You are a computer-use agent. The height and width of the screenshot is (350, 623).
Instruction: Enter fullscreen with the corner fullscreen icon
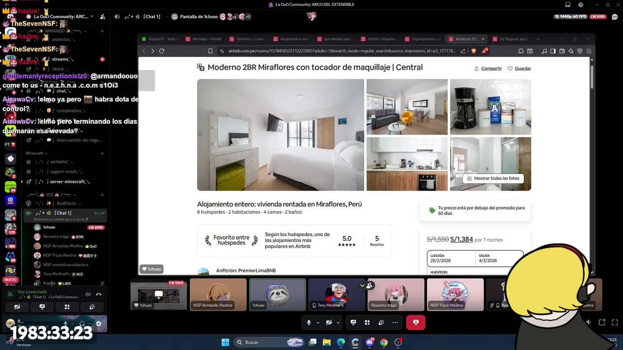click(614, 322)
